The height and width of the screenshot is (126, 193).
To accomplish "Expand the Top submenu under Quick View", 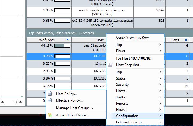I will (135, 44).
